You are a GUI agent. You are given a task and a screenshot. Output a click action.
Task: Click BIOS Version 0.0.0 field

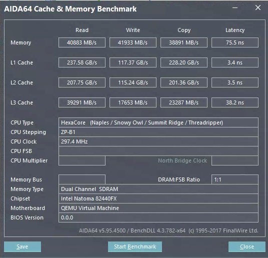158,217
